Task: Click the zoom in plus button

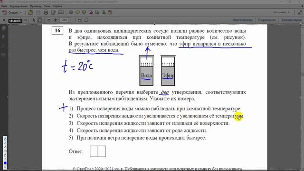Action: tap(56, 20)
